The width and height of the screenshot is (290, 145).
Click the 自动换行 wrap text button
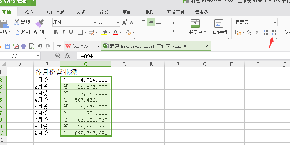click(219, 27)
